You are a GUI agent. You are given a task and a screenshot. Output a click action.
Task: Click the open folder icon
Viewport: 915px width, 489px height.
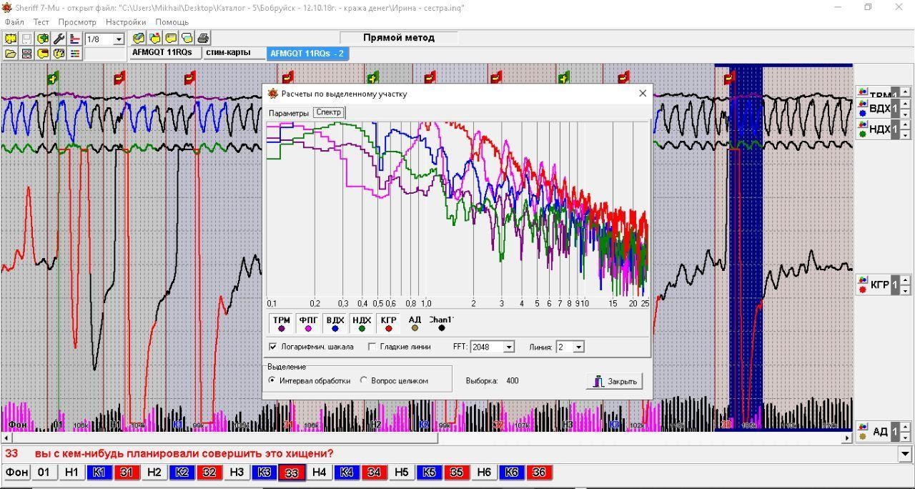[11, 54]
